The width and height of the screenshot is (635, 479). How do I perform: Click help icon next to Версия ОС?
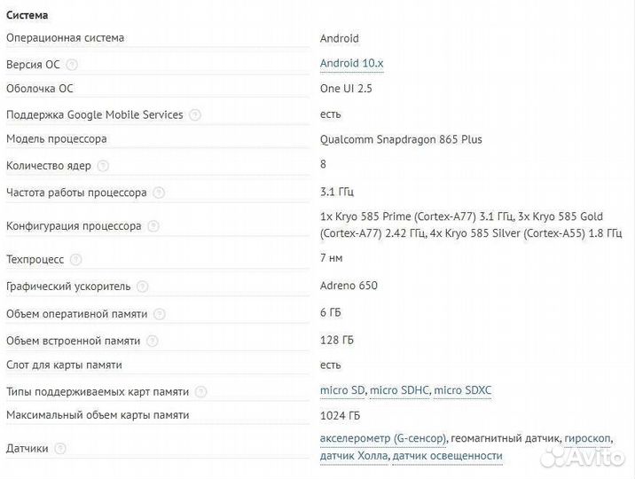(x=72, y=65)
